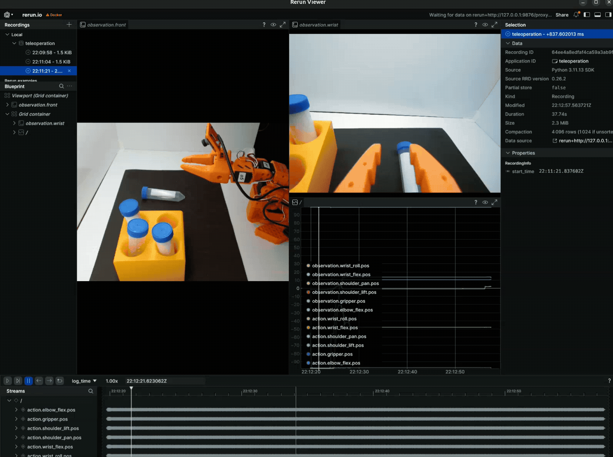This screenshot has width=613, height=457.
Task: Click the play button in timeline controls
Action: coord(7,381)
